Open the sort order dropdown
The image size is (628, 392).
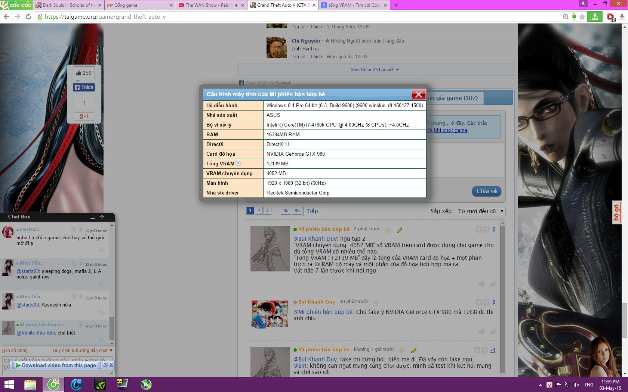pos(481,211)
